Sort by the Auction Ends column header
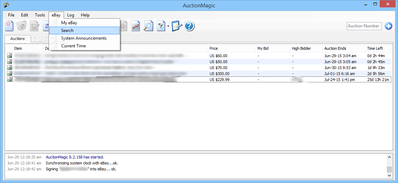This screenshot has width=398, height=183. (344, 48)
